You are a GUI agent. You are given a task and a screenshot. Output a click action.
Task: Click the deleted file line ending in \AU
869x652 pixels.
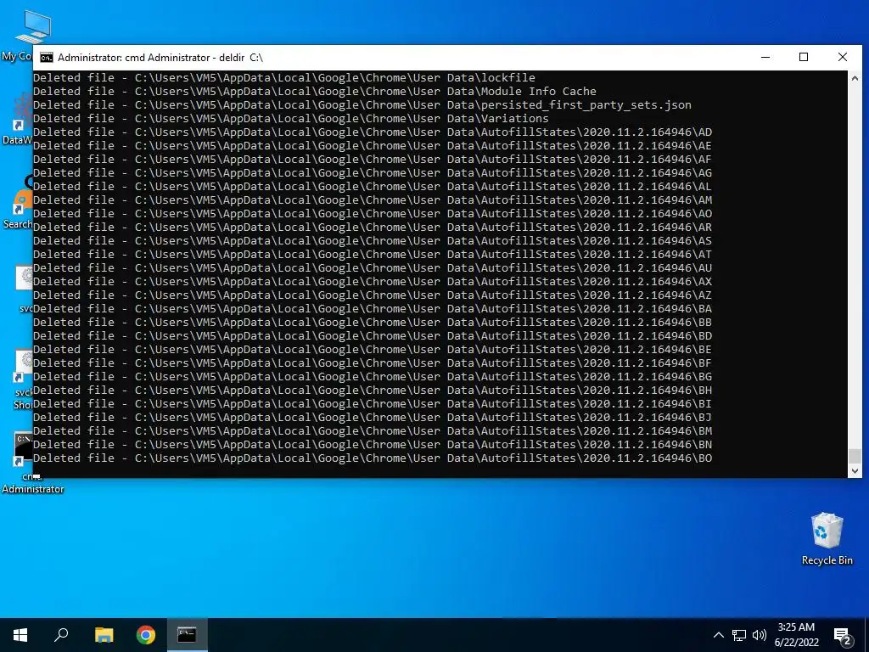pos(373,267)
